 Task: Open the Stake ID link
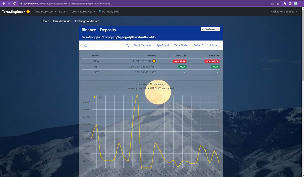(x=199, y=45)
